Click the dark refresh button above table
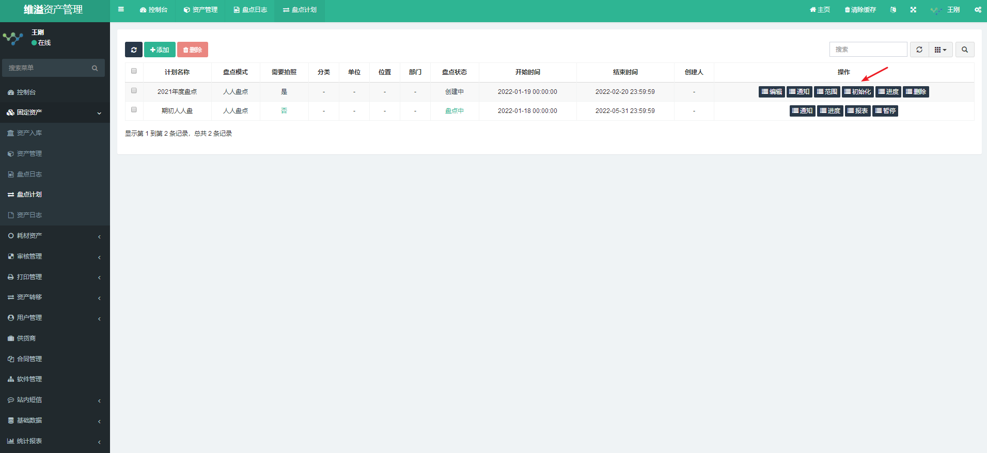This screenshot has width=987, height=453. coord(133,50)
